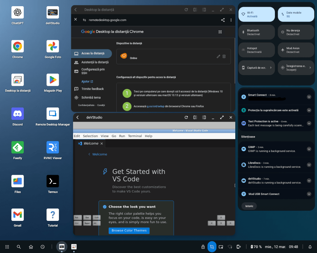
Task: Open the Chrome desktop shortcut
Action: [18, 46]
